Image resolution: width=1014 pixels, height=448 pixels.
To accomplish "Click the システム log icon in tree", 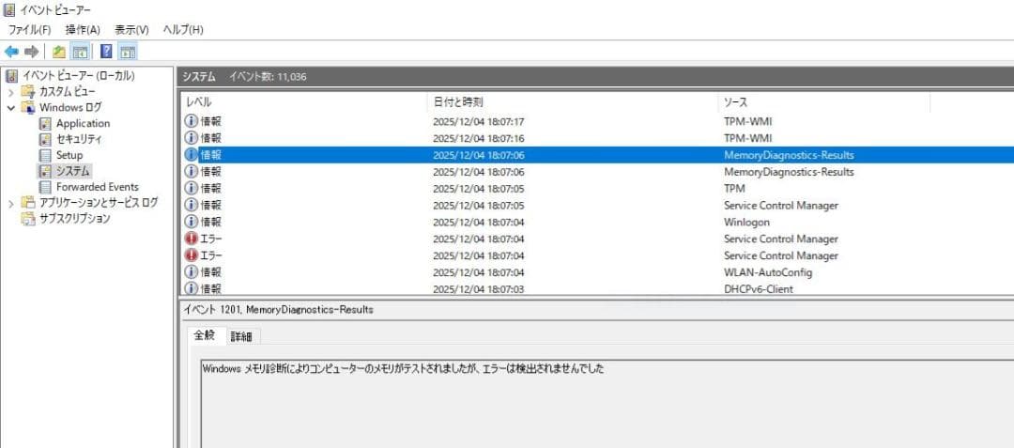I will (45, 171).
